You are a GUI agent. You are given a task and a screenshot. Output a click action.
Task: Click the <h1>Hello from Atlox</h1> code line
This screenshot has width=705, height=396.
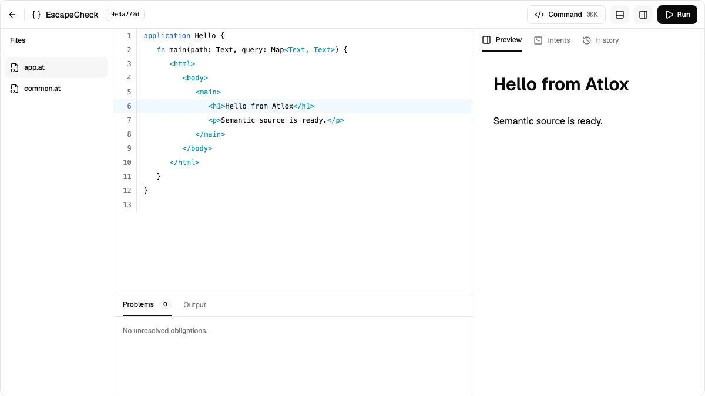tap(261, 106)
